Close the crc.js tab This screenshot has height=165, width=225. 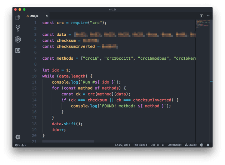click(46, 16)
